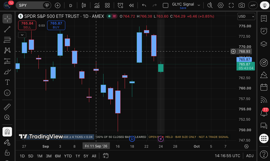This screenshot has width=270, height=161.
Task: Open the USD currency dropdown
Action: [x=246, y=16]
